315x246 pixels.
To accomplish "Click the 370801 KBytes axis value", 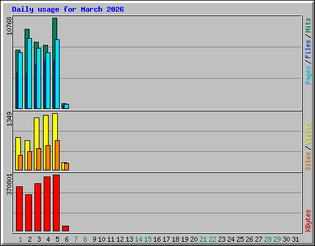I will click(9, 184).
